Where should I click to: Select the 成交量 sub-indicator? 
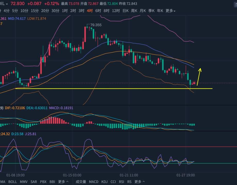tap(81, 182)
